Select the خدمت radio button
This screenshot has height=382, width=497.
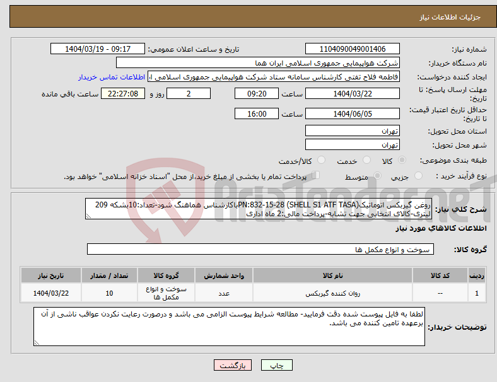366,160
